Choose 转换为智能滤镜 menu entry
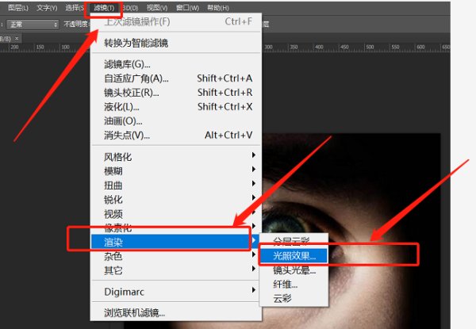 [x=176, y=43]
